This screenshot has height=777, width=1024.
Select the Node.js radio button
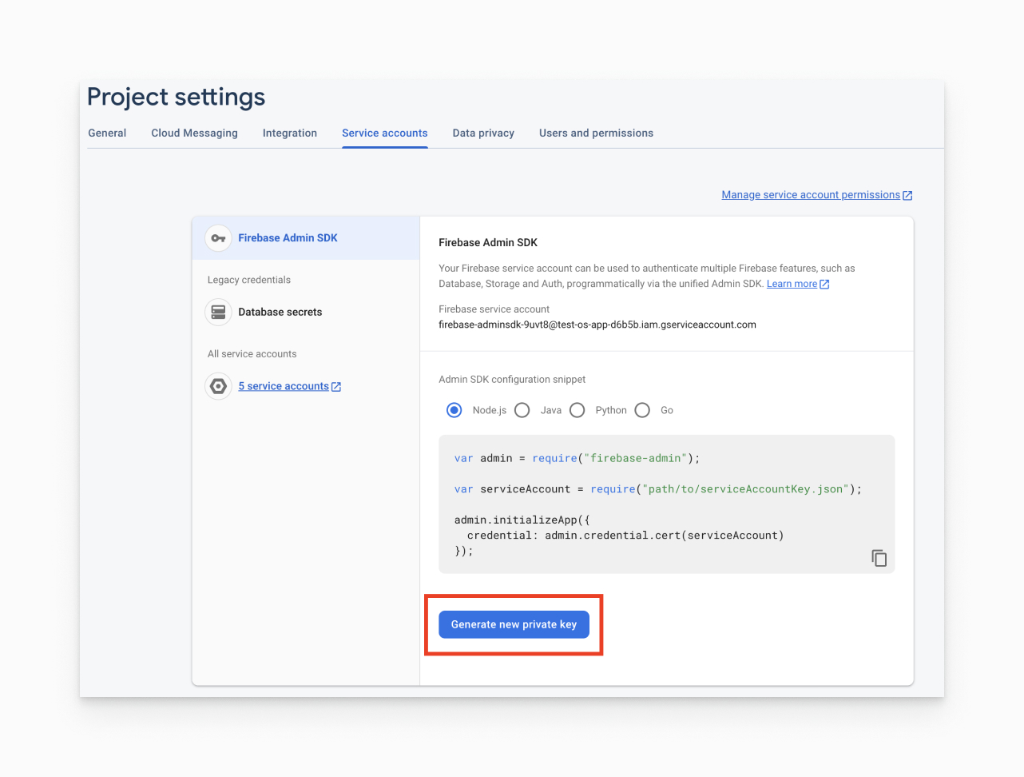click(x=454, y=410)
